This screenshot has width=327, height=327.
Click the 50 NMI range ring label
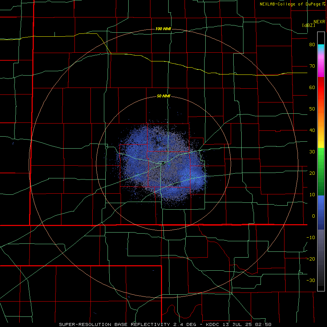pyautogui.click(x=164, y=96)
